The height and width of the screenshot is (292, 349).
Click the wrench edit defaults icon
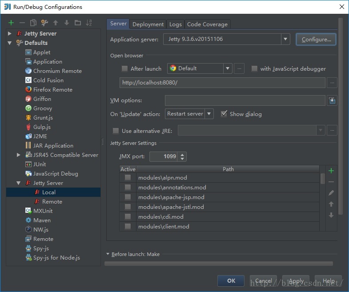(44, 23)
